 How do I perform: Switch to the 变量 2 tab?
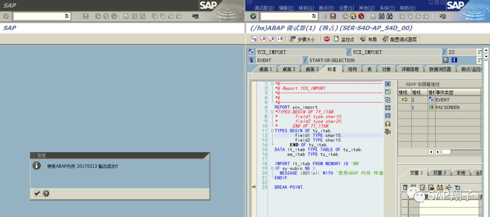coord(439,173)
